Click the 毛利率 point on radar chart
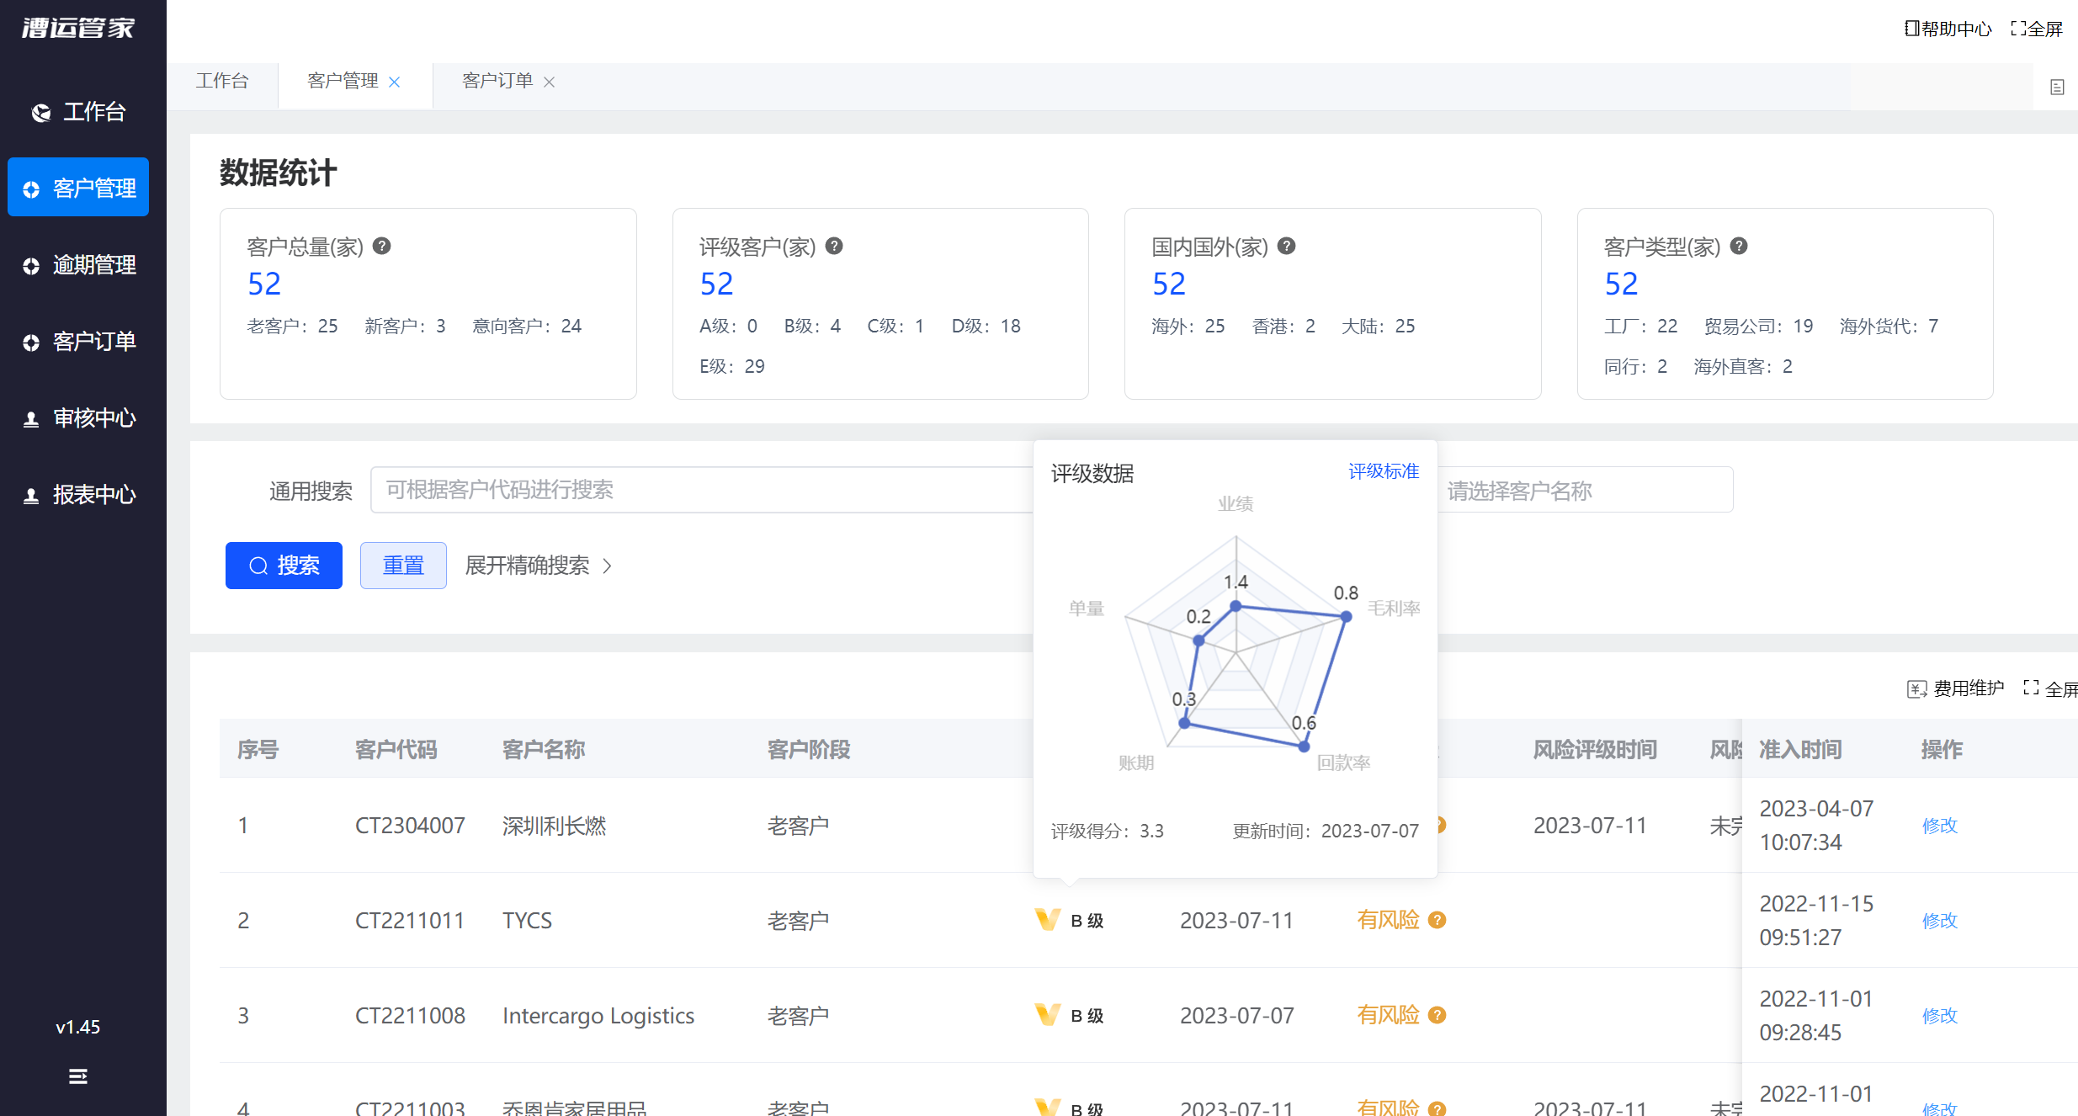Image resolution: width=2078 pixels, height=1116 pixels. click(x=1346, y=617)
